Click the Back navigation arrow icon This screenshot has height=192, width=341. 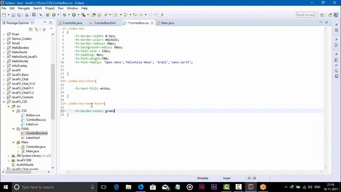[x=141, y=15]
